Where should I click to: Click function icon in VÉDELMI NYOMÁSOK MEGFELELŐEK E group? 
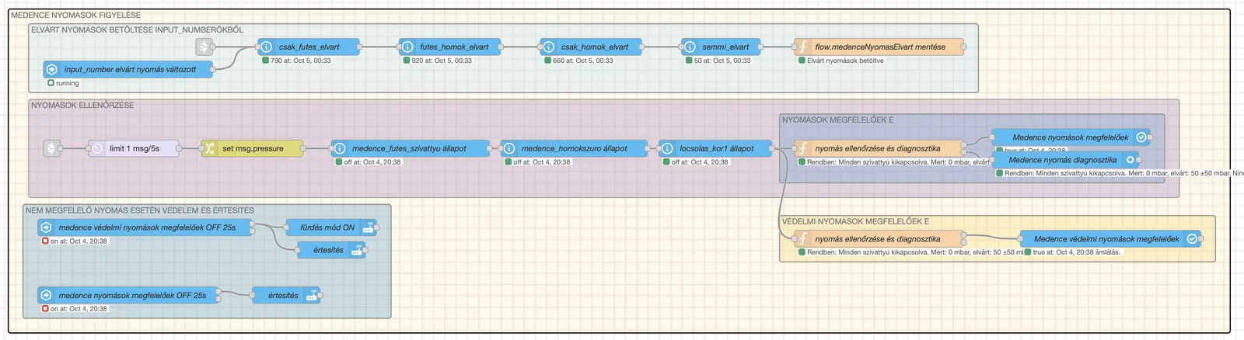tap(802, 239)
